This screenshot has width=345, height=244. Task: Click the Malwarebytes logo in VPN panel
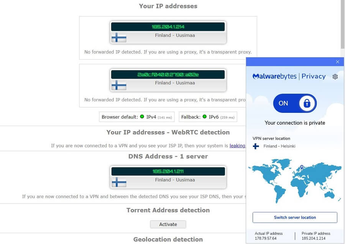coord(274,76)
